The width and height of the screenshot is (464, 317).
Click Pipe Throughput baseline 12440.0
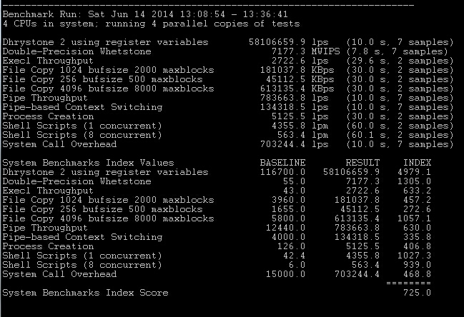click(285, 228)
